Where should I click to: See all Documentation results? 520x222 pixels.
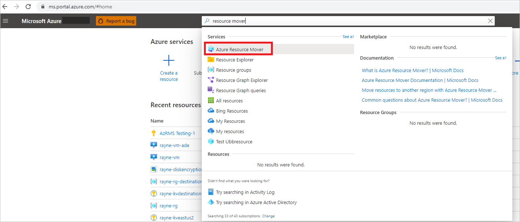(x=501, y=58)
